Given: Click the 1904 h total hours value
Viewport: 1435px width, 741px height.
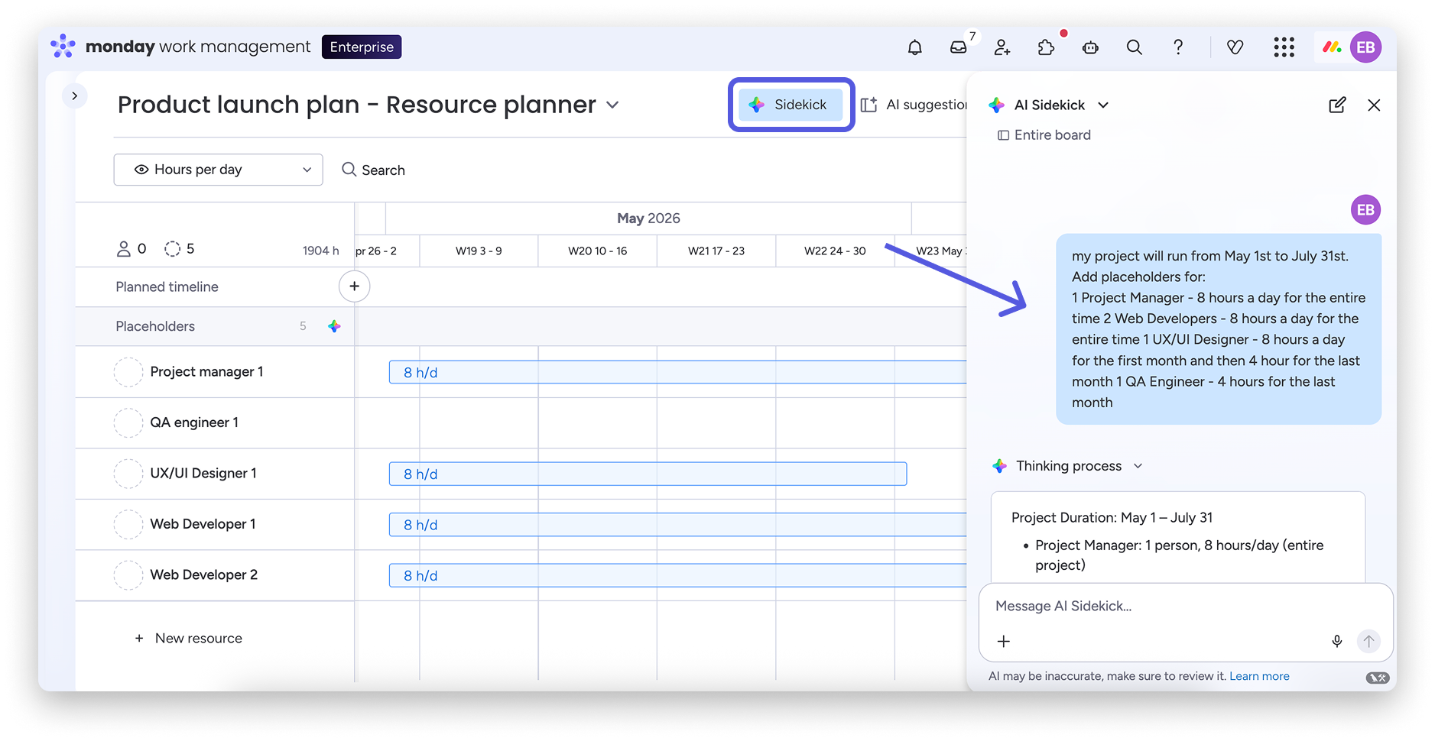Looking at the screenshot, I should (320, 251).
